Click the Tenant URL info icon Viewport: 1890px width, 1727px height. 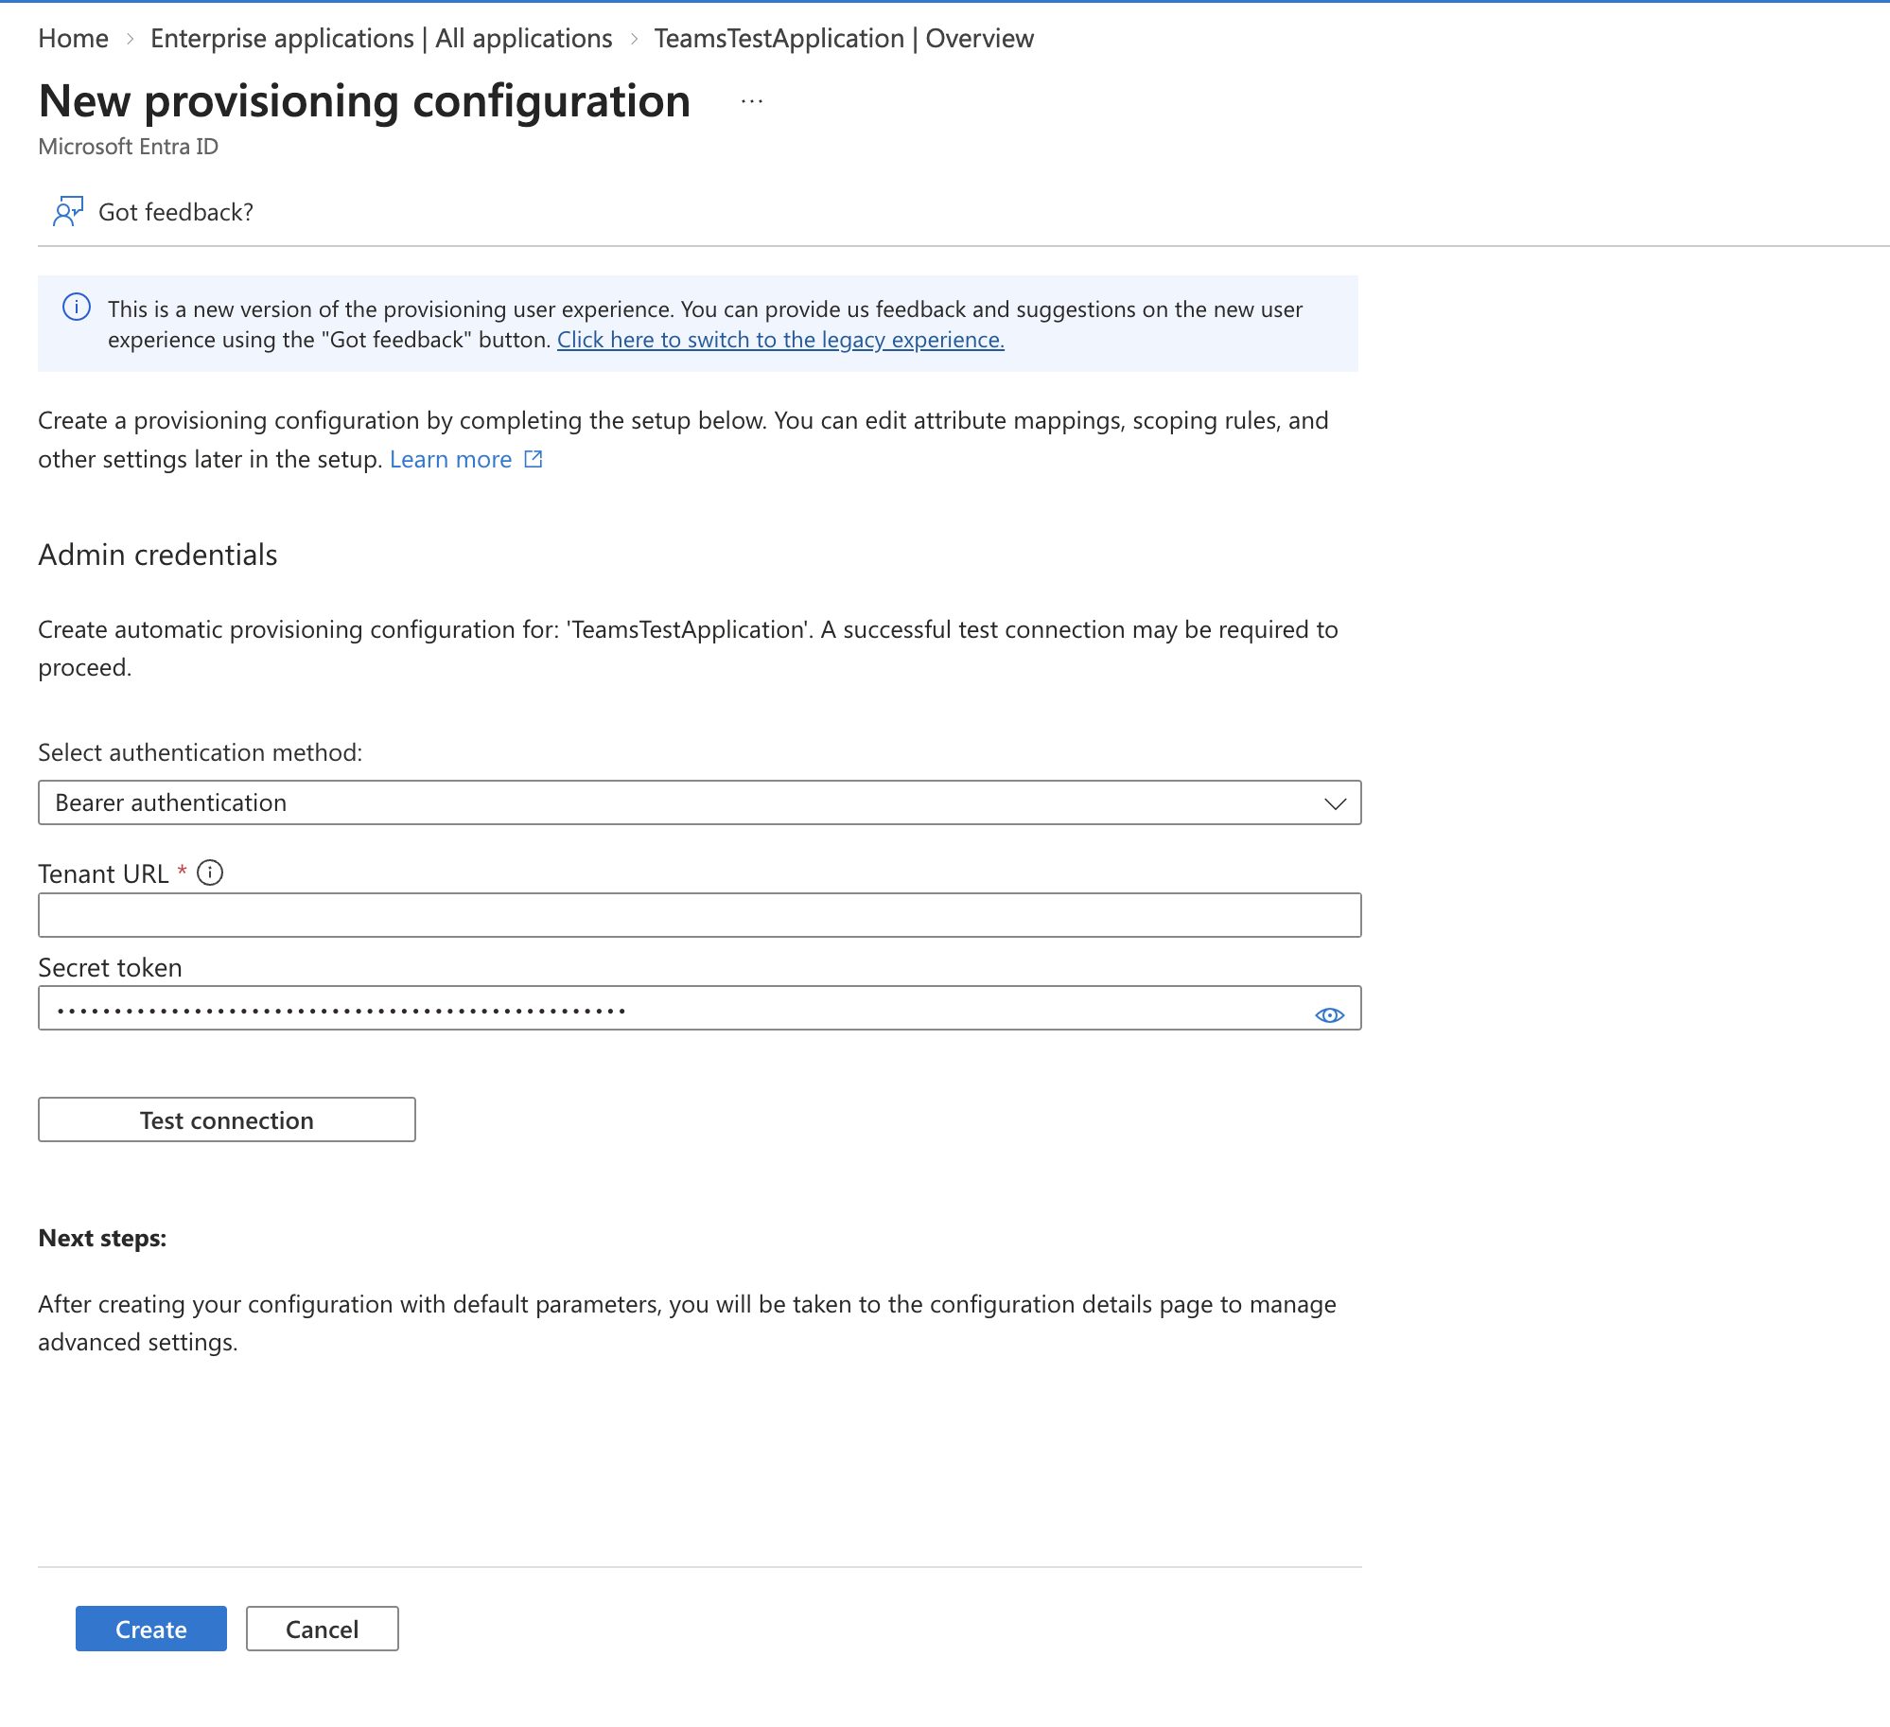210,872
